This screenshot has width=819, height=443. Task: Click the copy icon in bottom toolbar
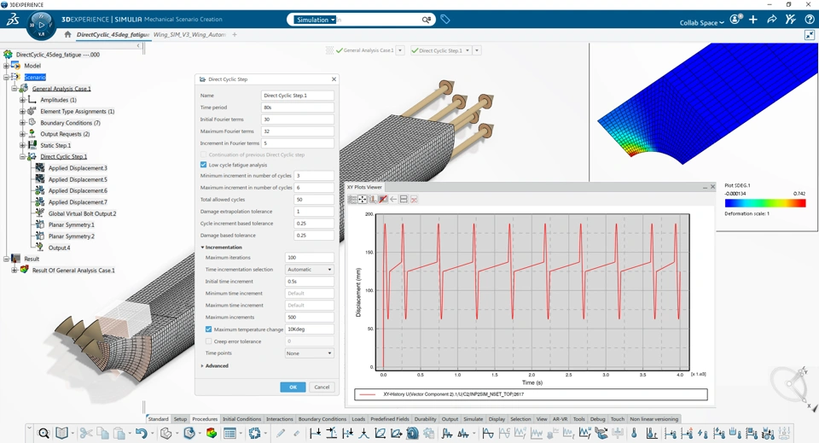coord(103,433)
